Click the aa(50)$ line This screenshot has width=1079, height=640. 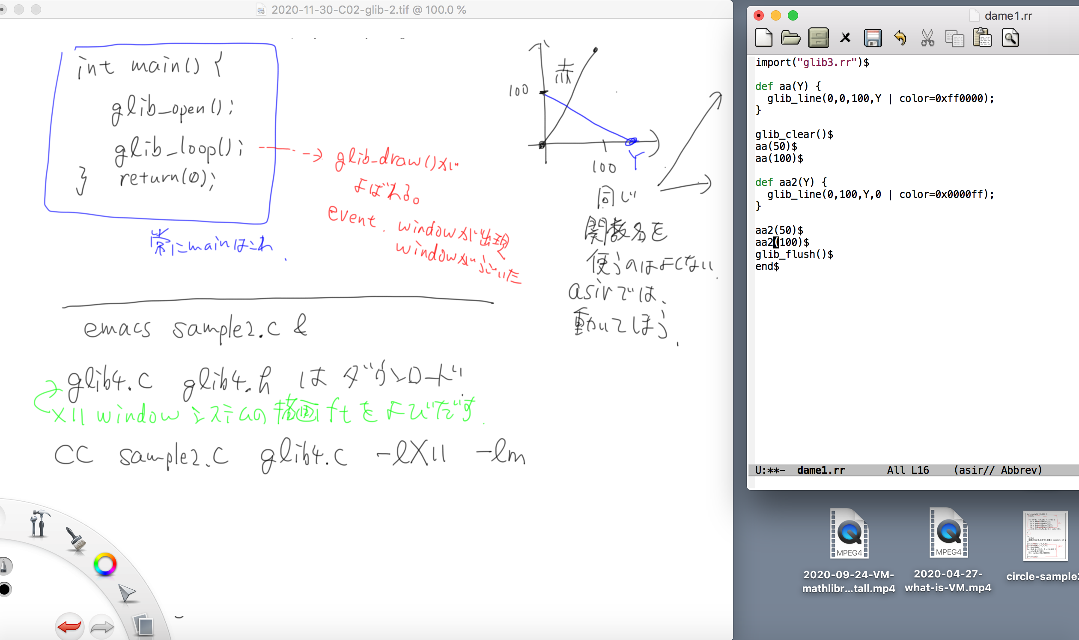(x=776, y=147)
